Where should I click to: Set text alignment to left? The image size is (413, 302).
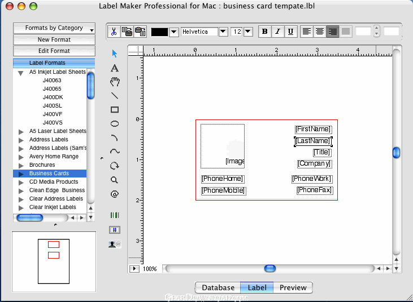tap(306, 32)
